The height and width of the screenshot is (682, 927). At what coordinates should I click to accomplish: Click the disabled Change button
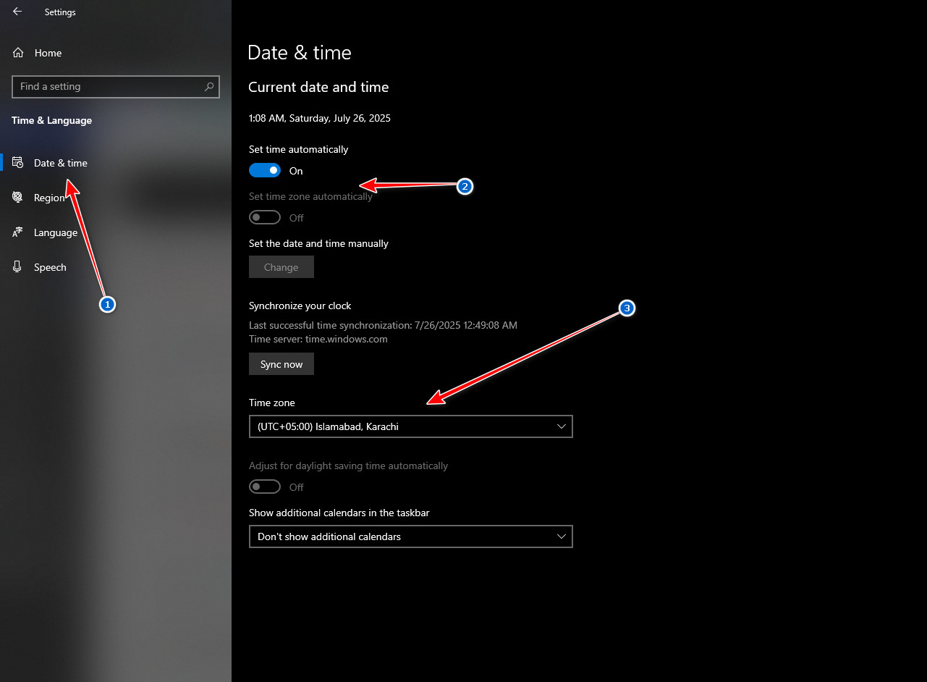click(x=281, y=266)
